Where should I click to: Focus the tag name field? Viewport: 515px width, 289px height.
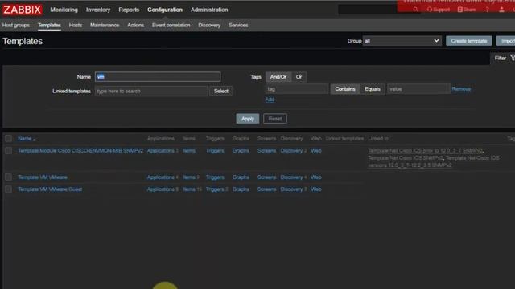[297, 89]
